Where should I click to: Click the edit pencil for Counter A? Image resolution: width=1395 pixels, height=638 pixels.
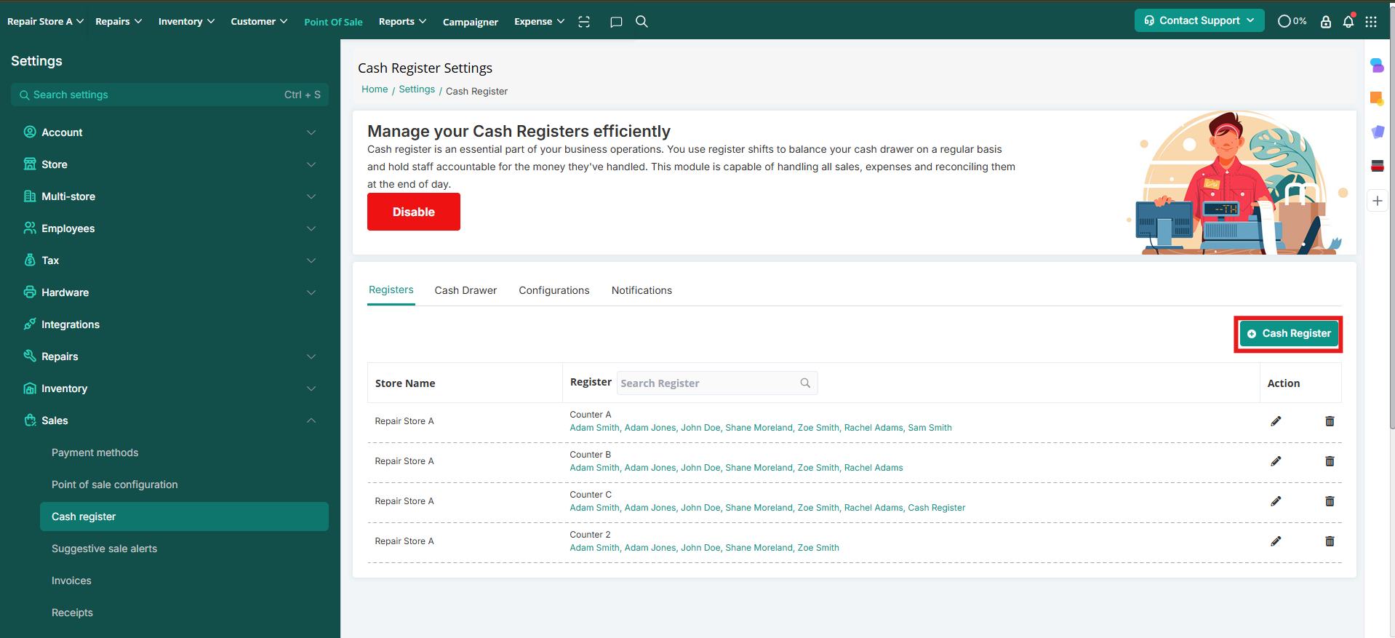point(1276,421)
